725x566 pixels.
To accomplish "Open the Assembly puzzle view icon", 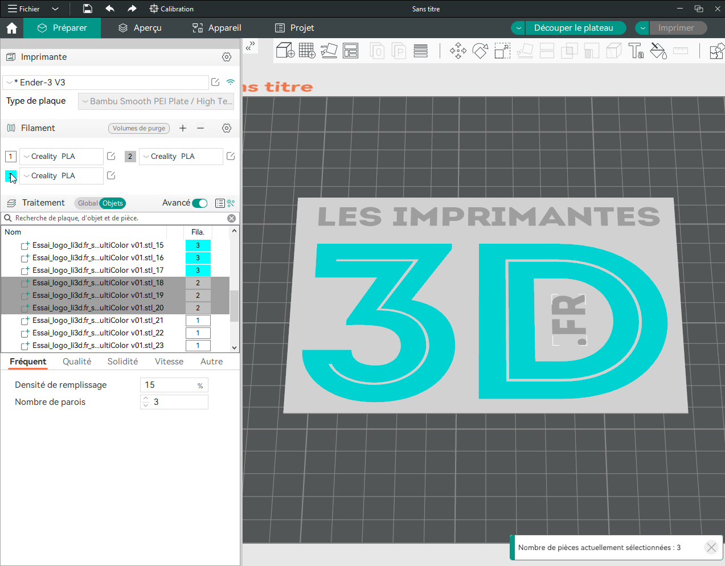I will coord(716,51).
